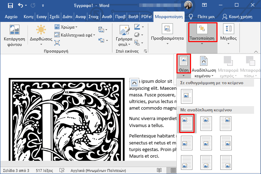Click the 517 λέξεις word count
Screen dimensions: 261x174
(45, 171)
